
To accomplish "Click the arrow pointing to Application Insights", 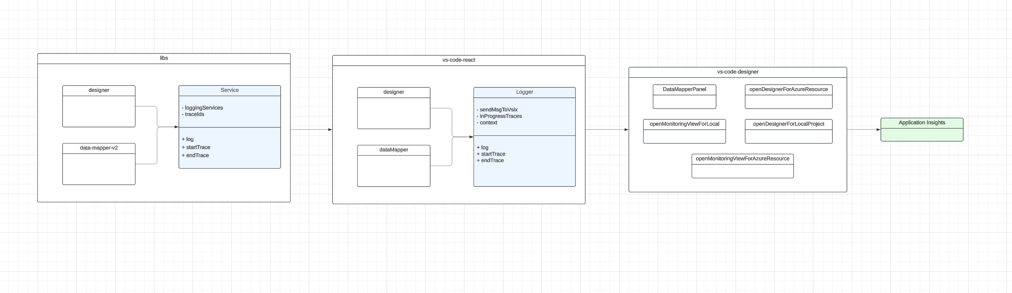I will (864, 130).
